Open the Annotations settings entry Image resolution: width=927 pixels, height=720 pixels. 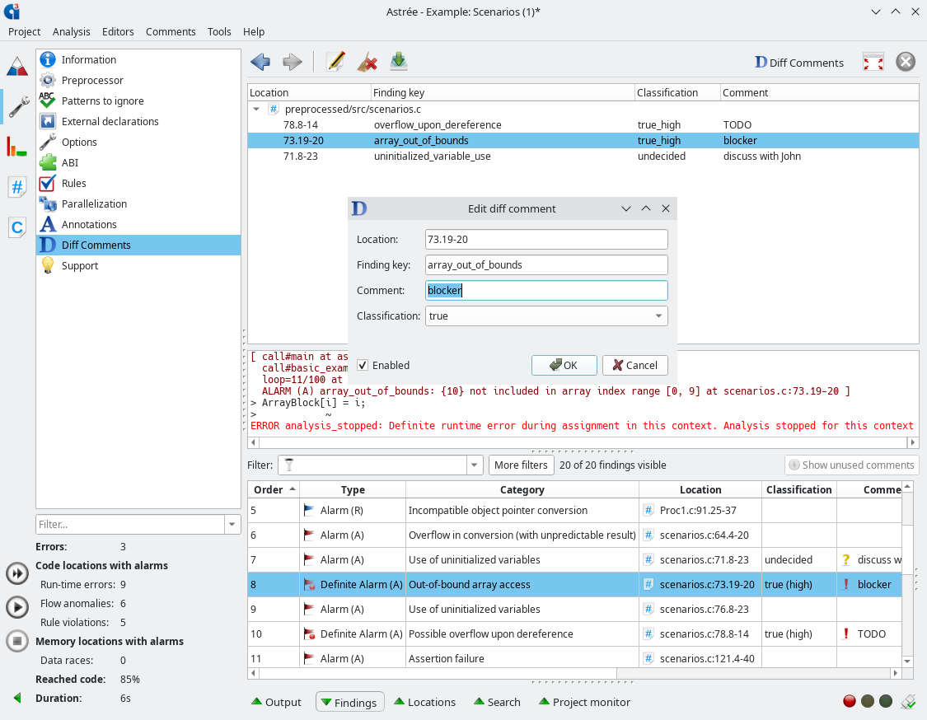pos(138,225)
